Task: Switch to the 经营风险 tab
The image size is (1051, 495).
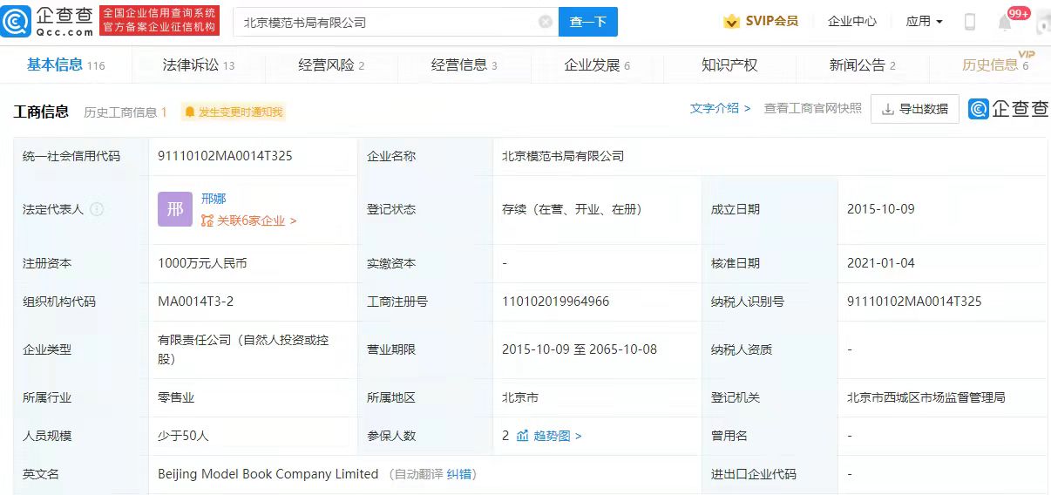Action: [331, 64]
